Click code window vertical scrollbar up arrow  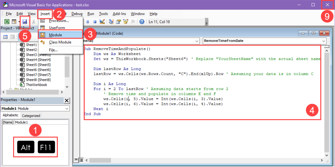[x=327, y=50]
